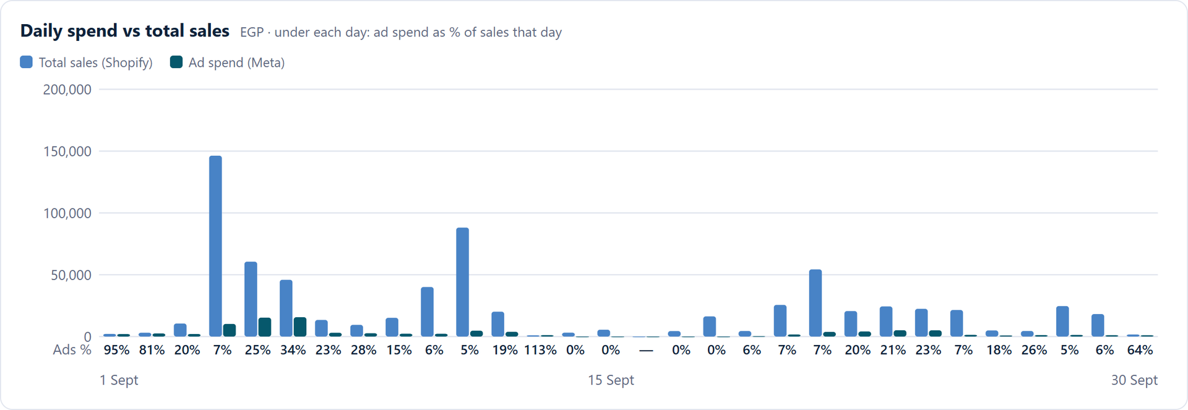Click the sales bar above 25% label
1188x410 pixels.
point(251,299)
